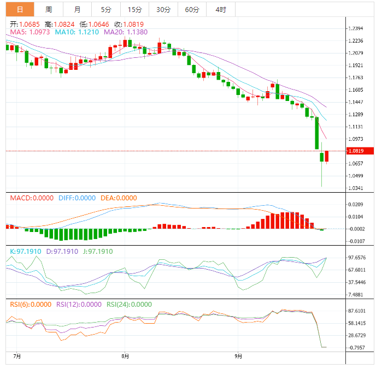Open the 60分 timeframe tab
This screenshot has width=376, height=369.
point(192,10)
